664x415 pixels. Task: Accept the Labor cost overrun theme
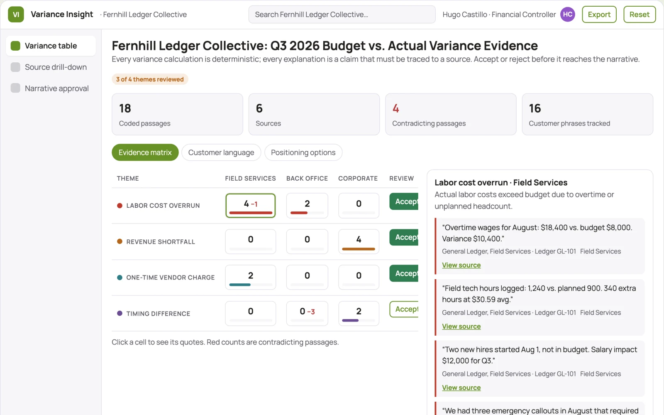coord(404,201)
